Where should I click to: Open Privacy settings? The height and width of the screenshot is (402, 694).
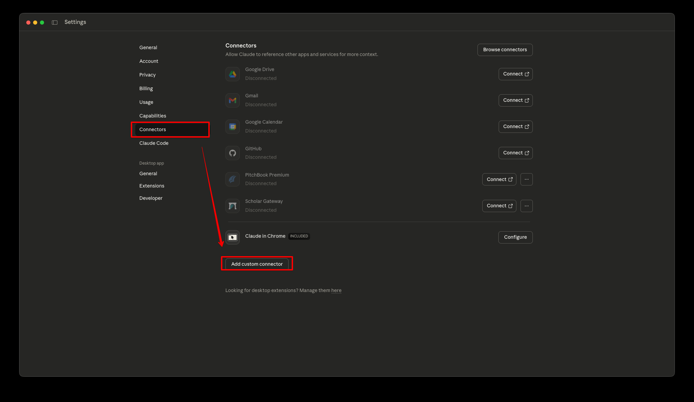click(148, 75)
